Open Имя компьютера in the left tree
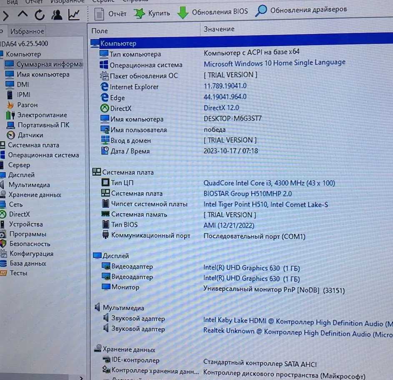393x380 pixels. 38,75
